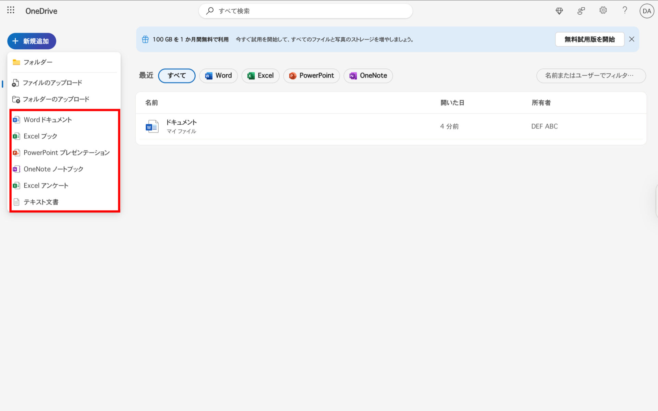The width and height of the screenshot is (658, 411).
Task: Toggle the PowerPoint file filter
Action: pyautogui.click(x=311, y=76)
